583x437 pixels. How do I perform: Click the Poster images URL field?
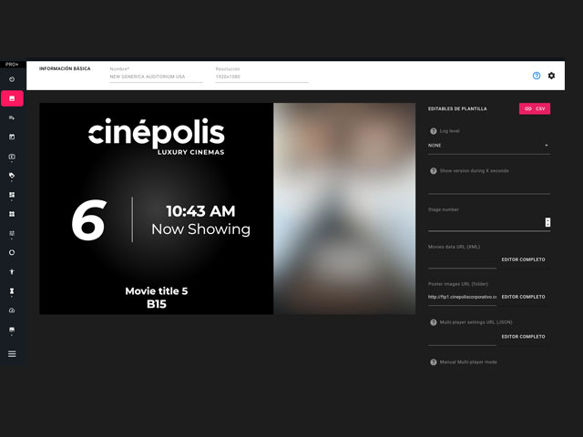point(462,298)
